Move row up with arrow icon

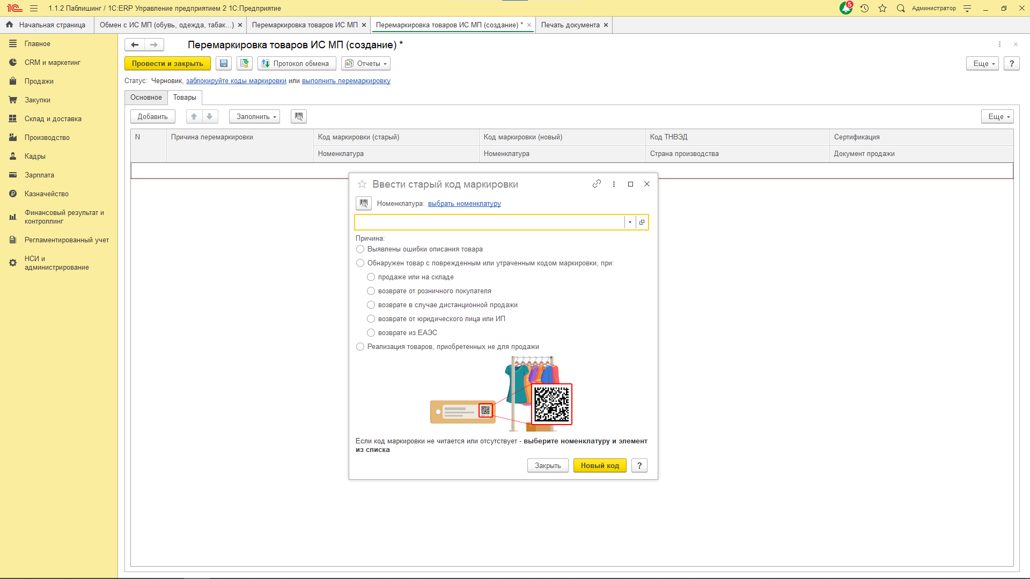coord(194,116)
